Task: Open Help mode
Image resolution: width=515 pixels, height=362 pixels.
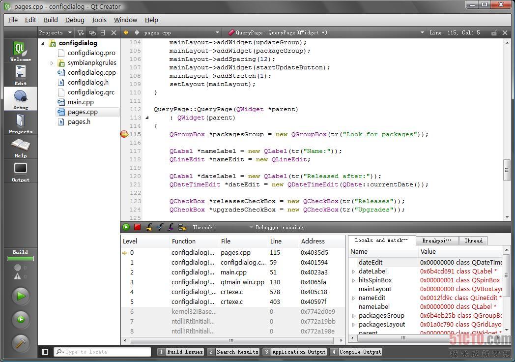Action: [20, 147]
